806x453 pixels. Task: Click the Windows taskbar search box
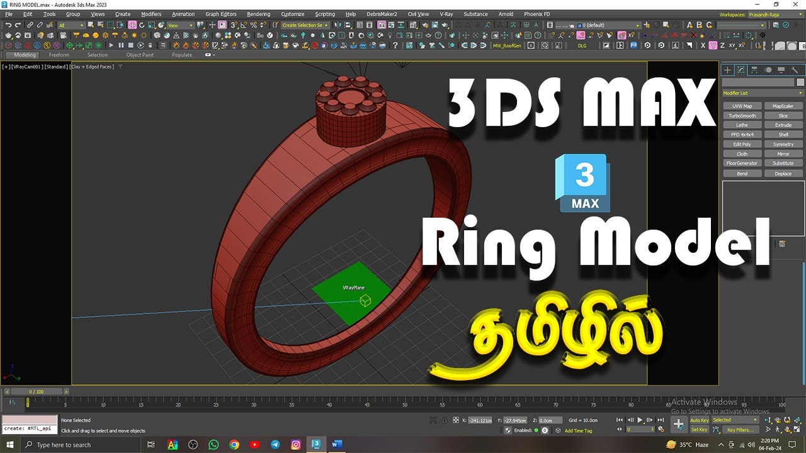point(80,445)
